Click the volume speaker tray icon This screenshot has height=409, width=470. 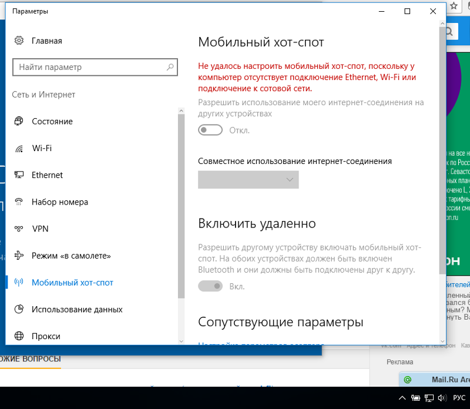[442, 398]
